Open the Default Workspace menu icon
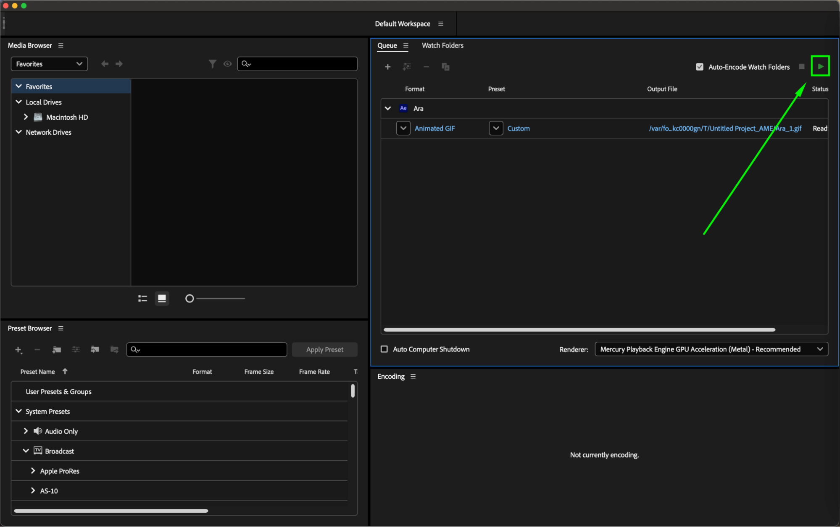The width and height of the screenshot is (840, 527). pyautogui.click(x=441, y=24)
